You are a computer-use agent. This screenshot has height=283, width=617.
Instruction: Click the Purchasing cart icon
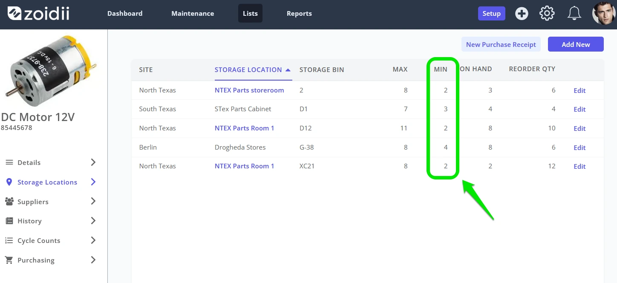click(9, 260)
